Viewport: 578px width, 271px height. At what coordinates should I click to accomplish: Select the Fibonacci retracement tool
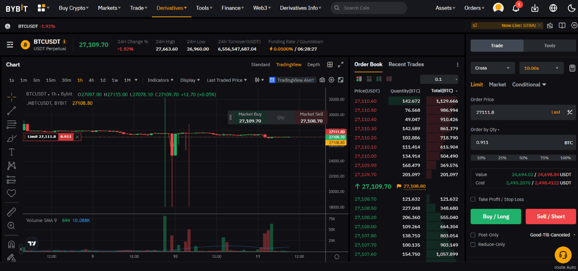(x=12, y=124)
